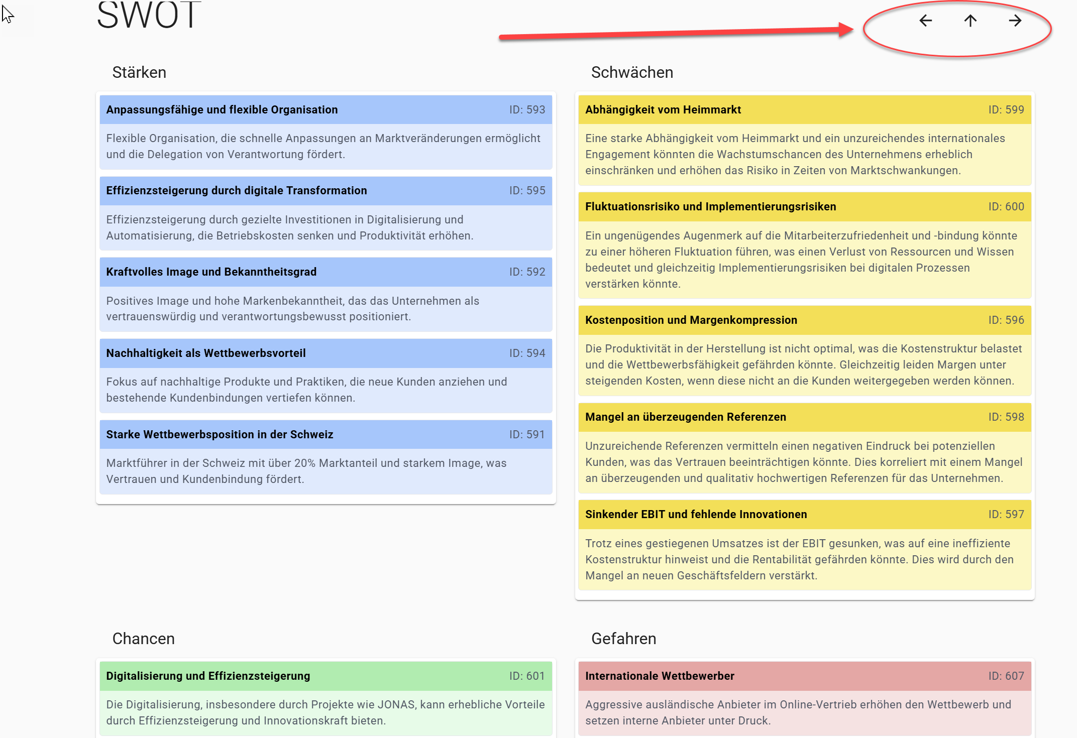Viewport: 1077px width, 738px height.
Task: Click the Gefahren section heading
Action: 623,639
